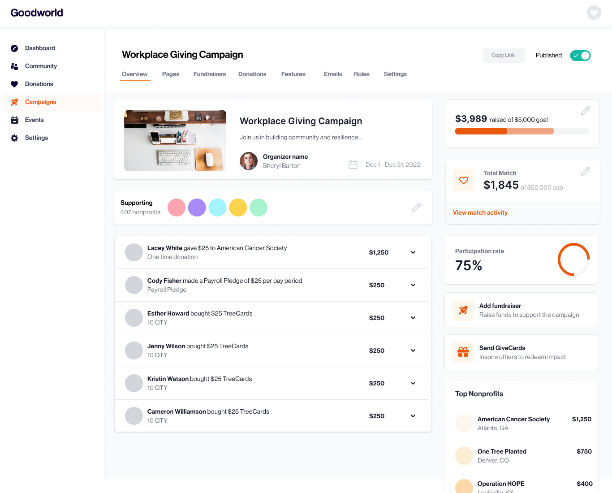612x493 pixels.
Task: Click the pink nonprofit color circle
Action: pyautogui.click(x=176, y=208)
